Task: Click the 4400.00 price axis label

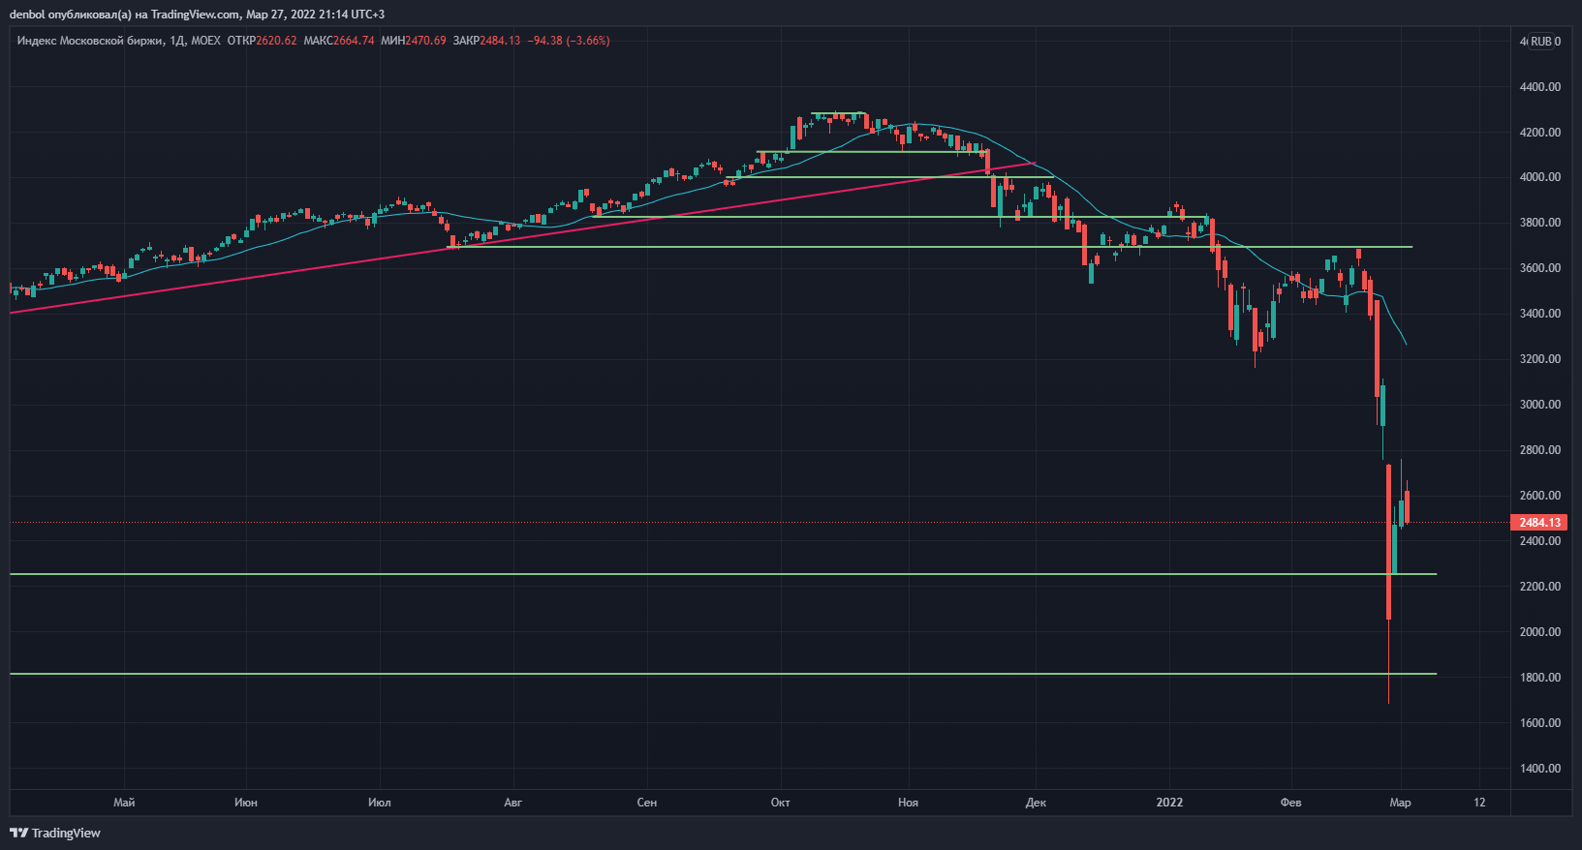Action: point(1540,87)
